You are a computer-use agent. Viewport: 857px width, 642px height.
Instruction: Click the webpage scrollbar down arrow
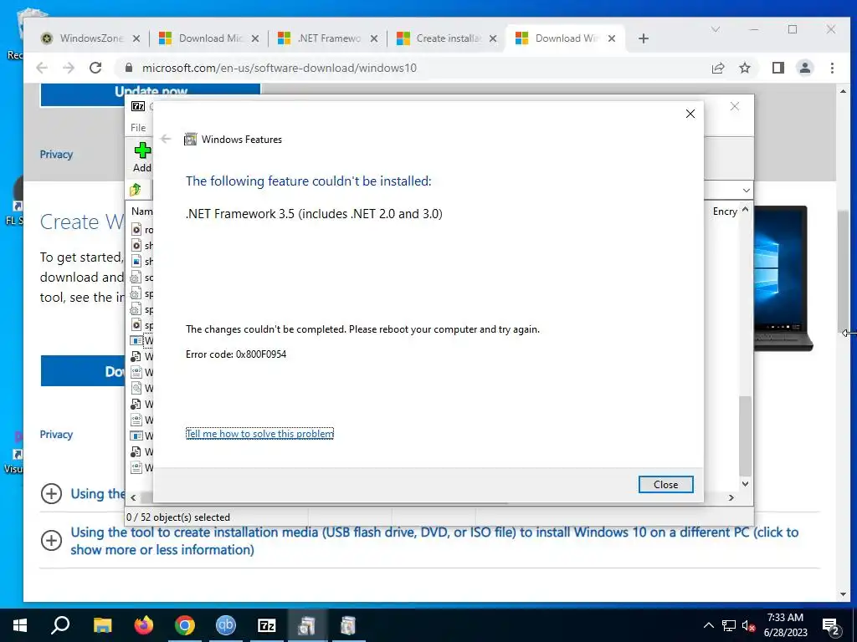click(x=843, y=594)
